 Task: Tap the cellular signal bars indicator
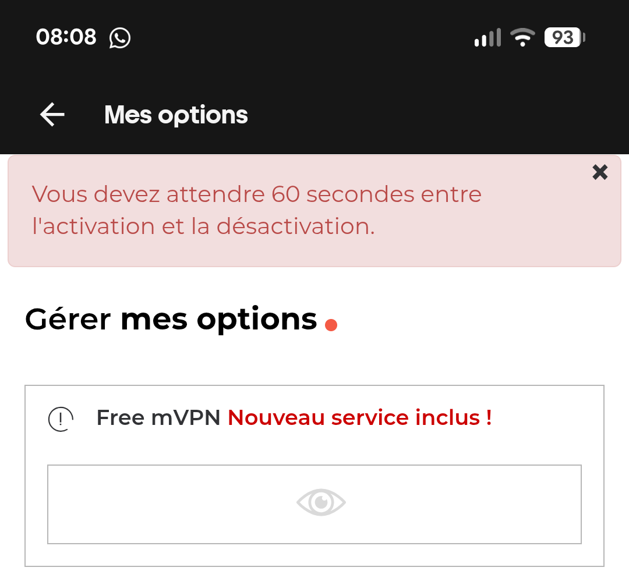(487, 37)
